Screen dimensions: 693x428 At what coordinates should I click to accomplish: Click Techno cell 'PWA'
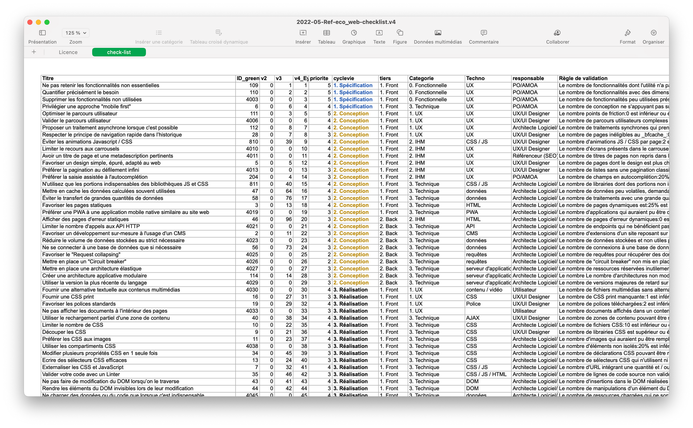[x=488, y=212]
